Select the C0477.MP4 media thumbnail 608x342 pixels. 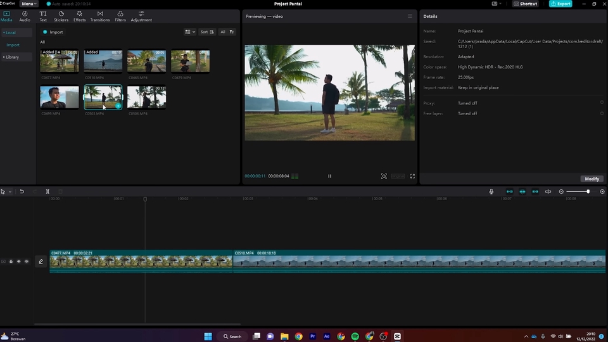click(60, 61)
